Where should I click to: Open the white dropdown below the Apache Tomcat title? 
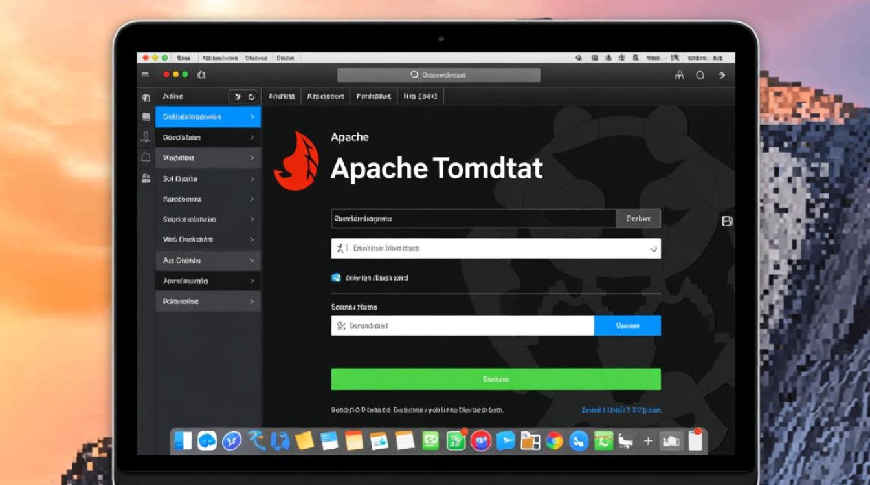click(x=495, y=248)
